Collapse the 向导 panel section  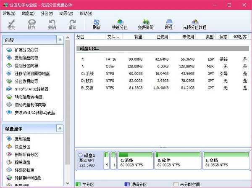click(x=60, y=39)
